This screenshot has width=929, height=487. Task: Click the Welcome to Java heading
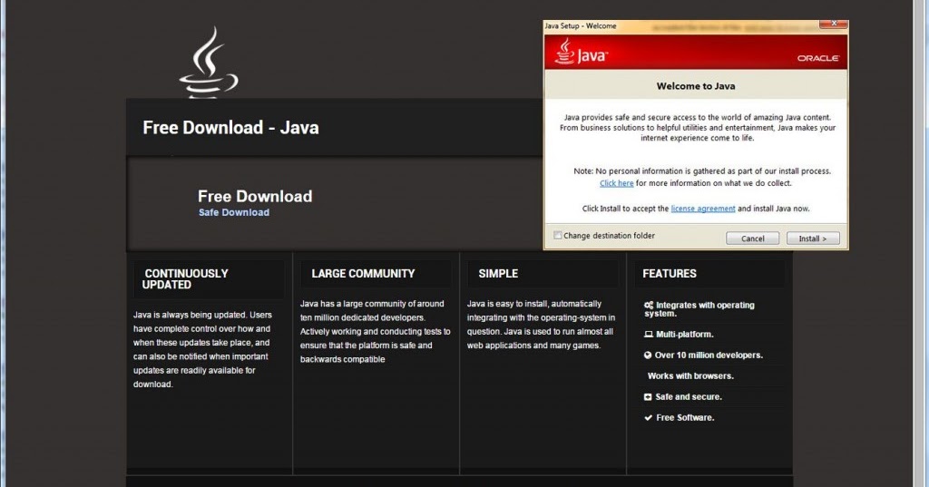point(696,86)
